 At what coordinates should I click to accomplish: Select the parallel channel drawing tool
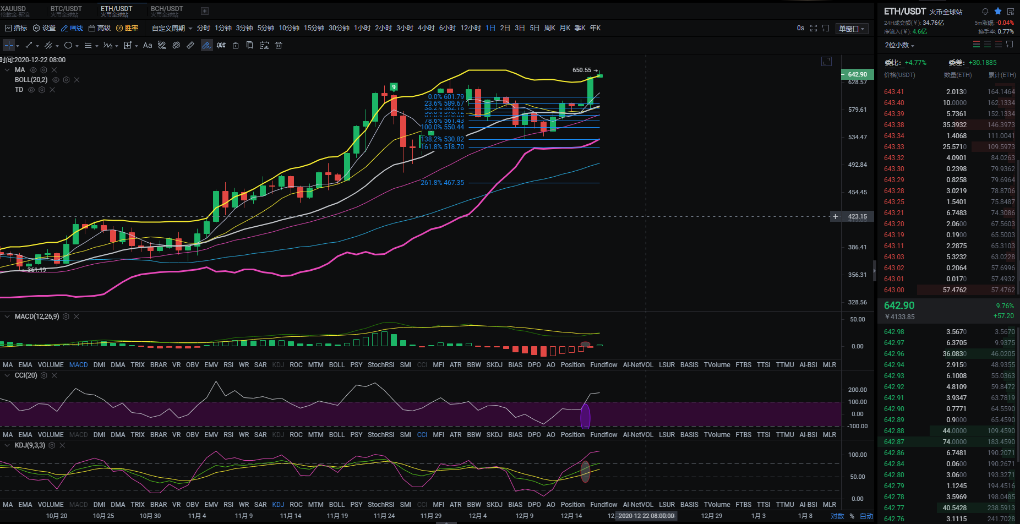(x=48, y=45)
